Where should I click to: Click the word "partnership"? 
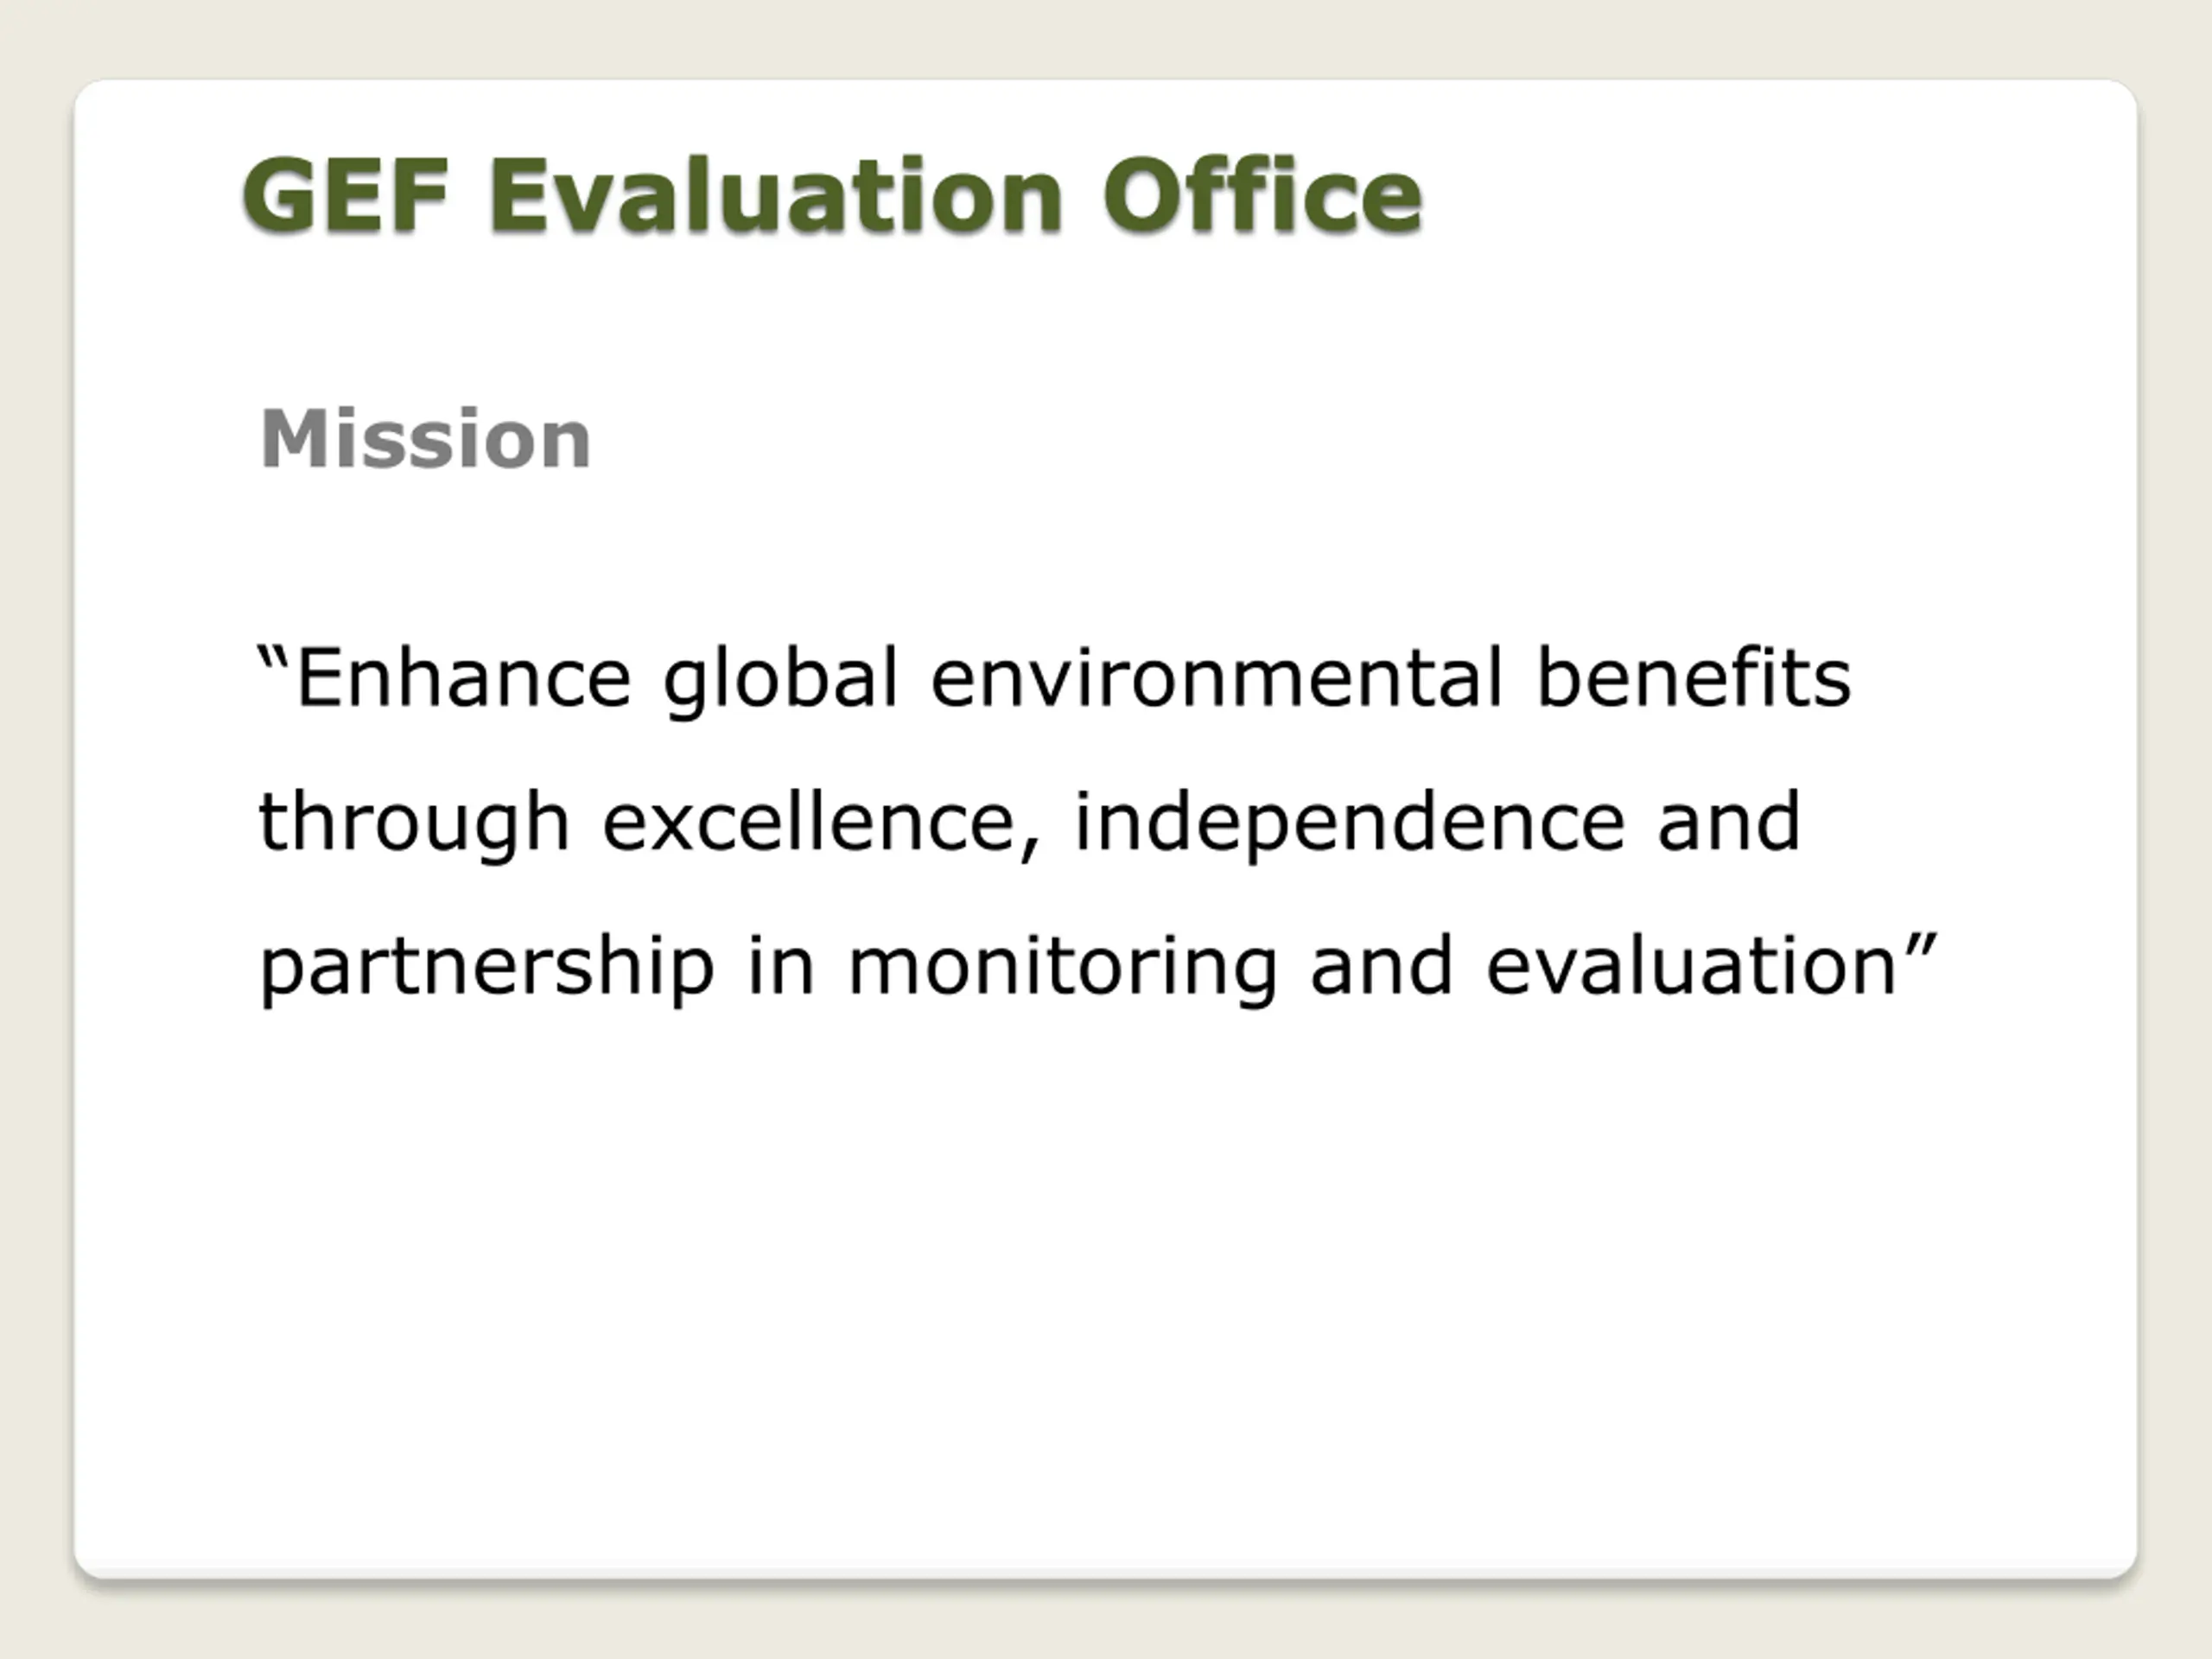pyautogui.click(x=487, y=968)
